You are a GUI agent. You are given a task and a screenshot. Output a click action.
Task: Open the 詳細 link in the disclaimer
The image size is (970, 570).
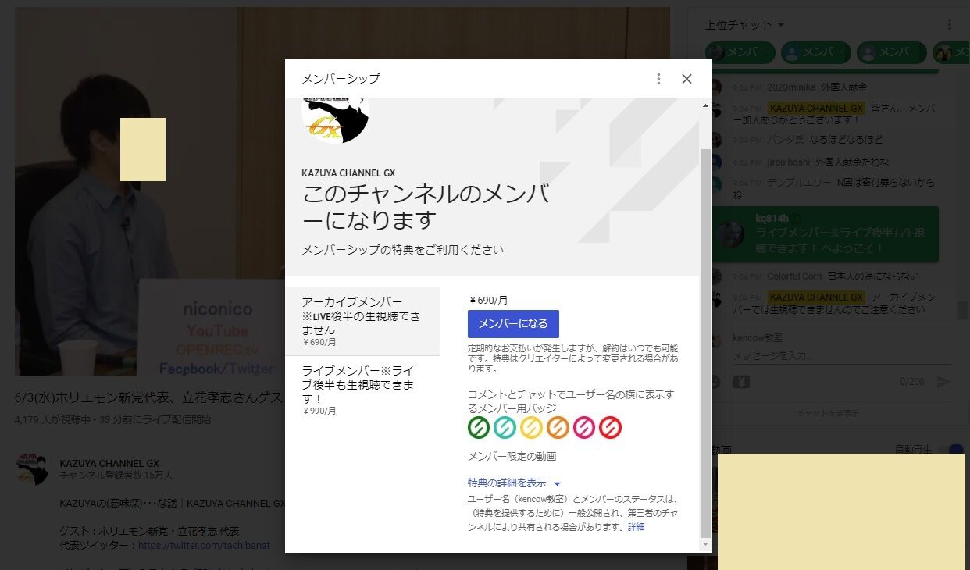pos(637,527)
